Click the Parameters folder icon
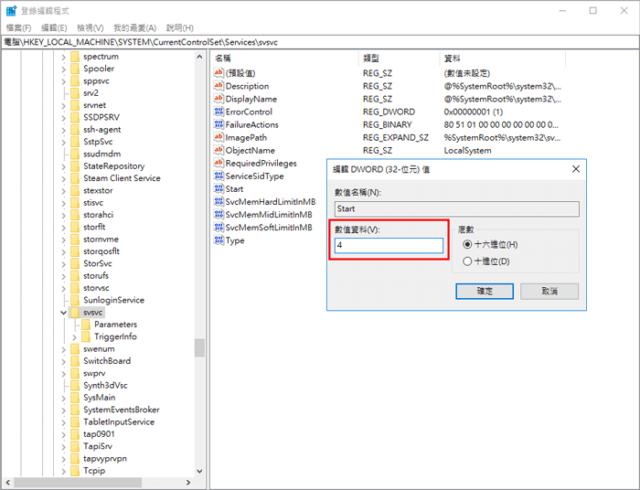This screenshot has width=640, height=490. [x=86, y=325]
